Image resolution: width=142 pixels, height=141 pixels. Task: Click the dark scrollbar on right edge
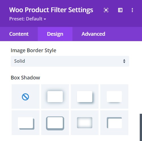pos(141,127)
